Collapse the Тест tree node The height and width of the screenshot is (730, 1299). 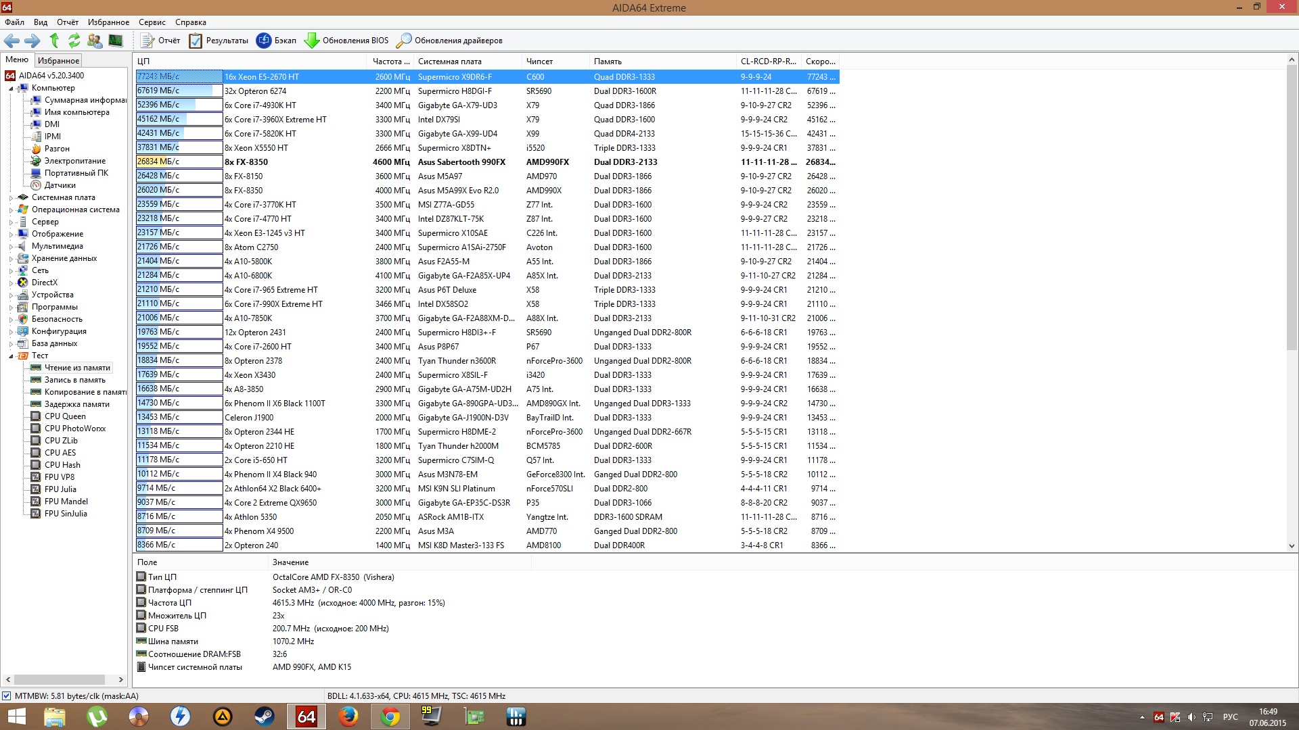coord(11,356)
